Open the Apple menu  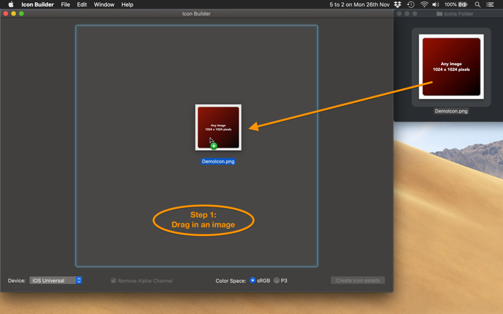click(x=11, y=4)
